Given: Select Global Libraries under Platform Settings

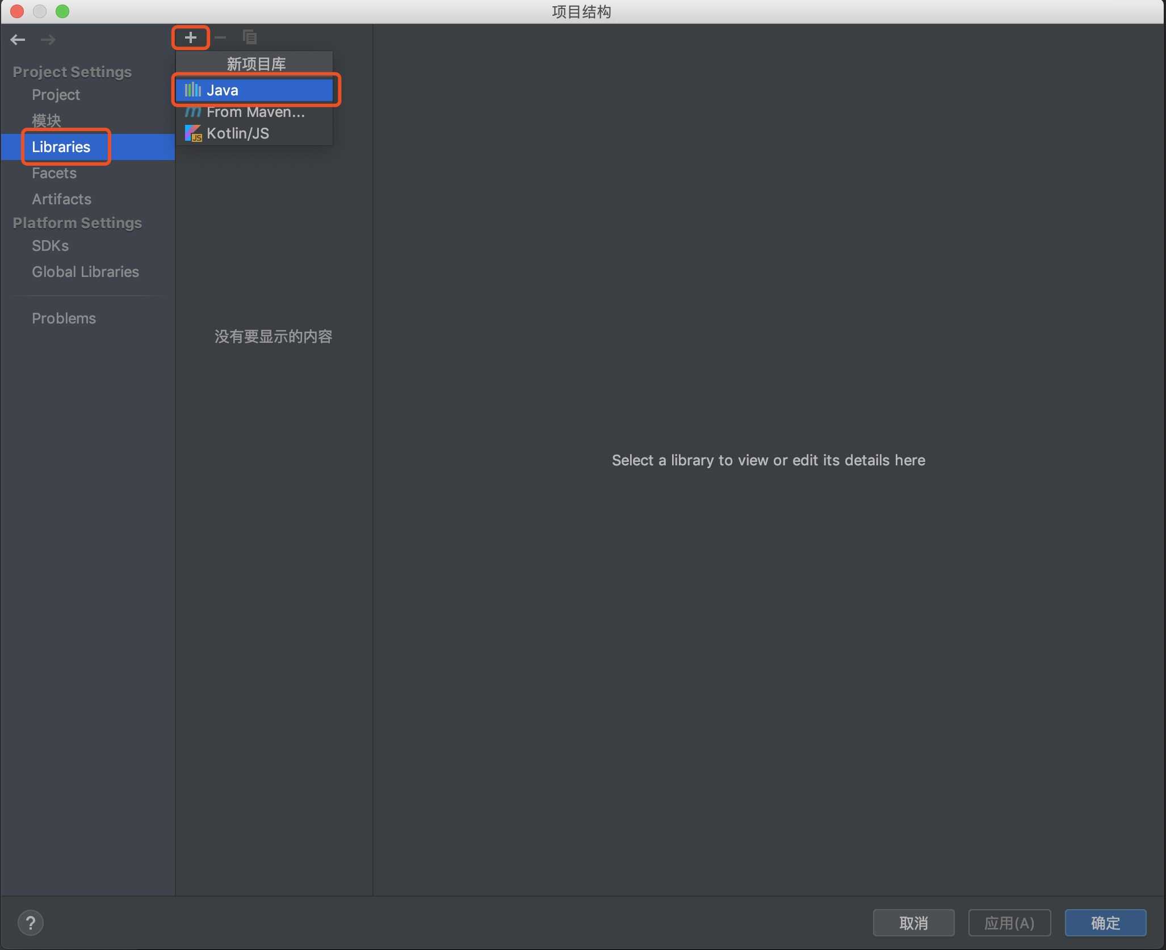Looking at the screenshot, I should pyautogui.click(x=86, y=270).
